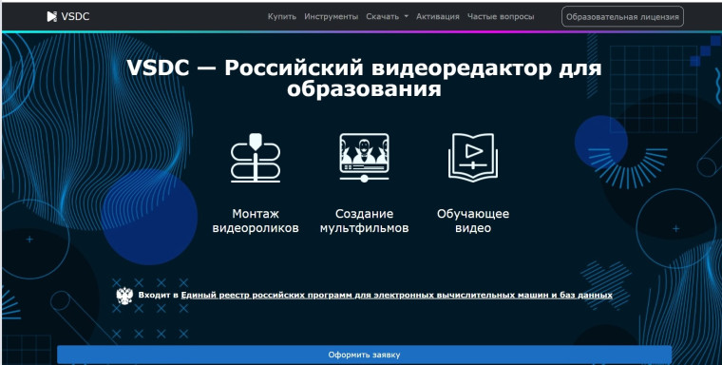Click the Russian coat of arms icon
This screenshot has height=365, width=722.
point(124,296)
